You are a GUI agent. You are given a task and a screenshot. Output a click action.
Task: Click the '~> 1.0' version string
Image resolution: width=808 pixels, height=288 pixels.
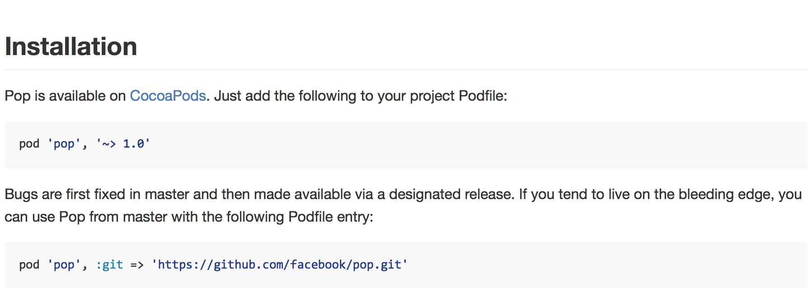click(x=123, y=144)
